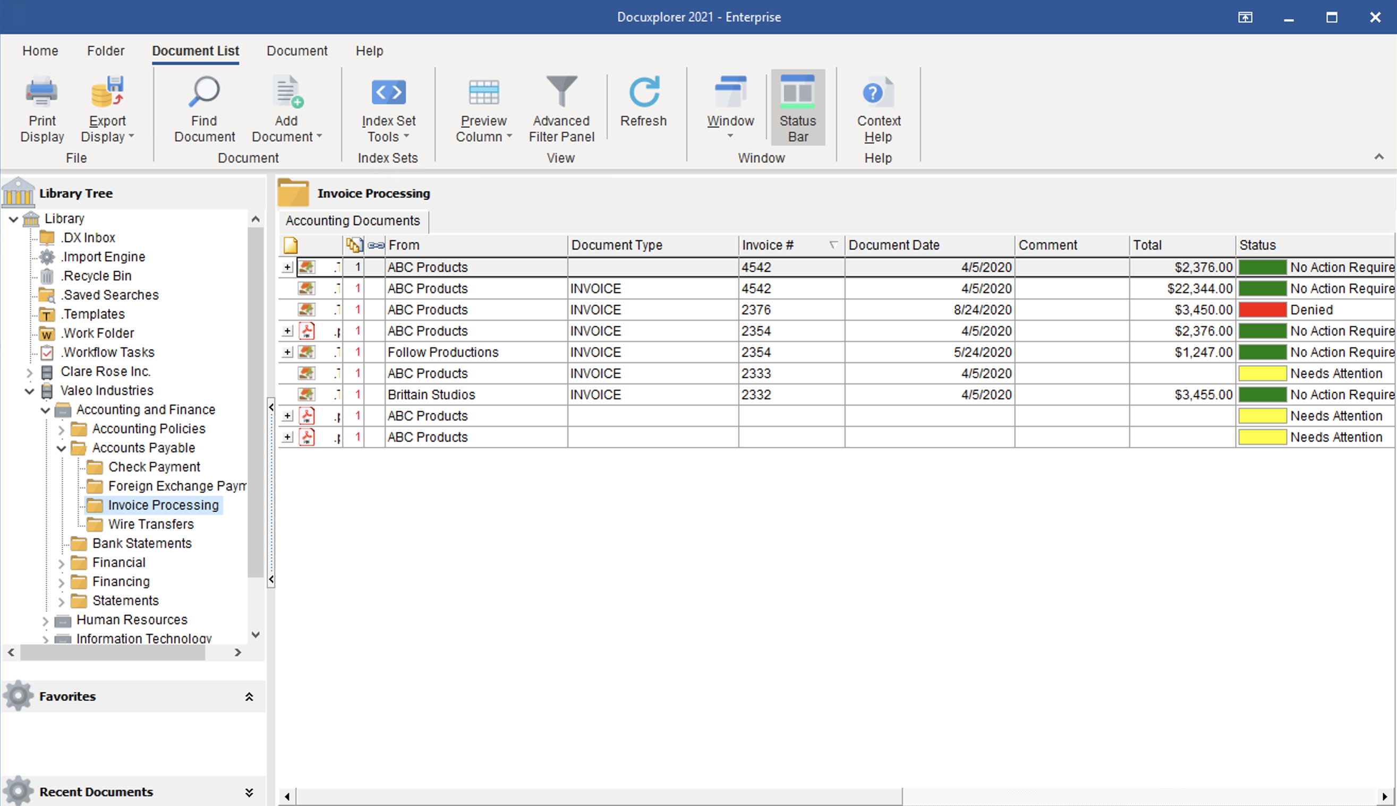Image resolution: width=1397 pixels, height=806 pixels.
Task: Click the Context Help icon
Action: (878, 92)
